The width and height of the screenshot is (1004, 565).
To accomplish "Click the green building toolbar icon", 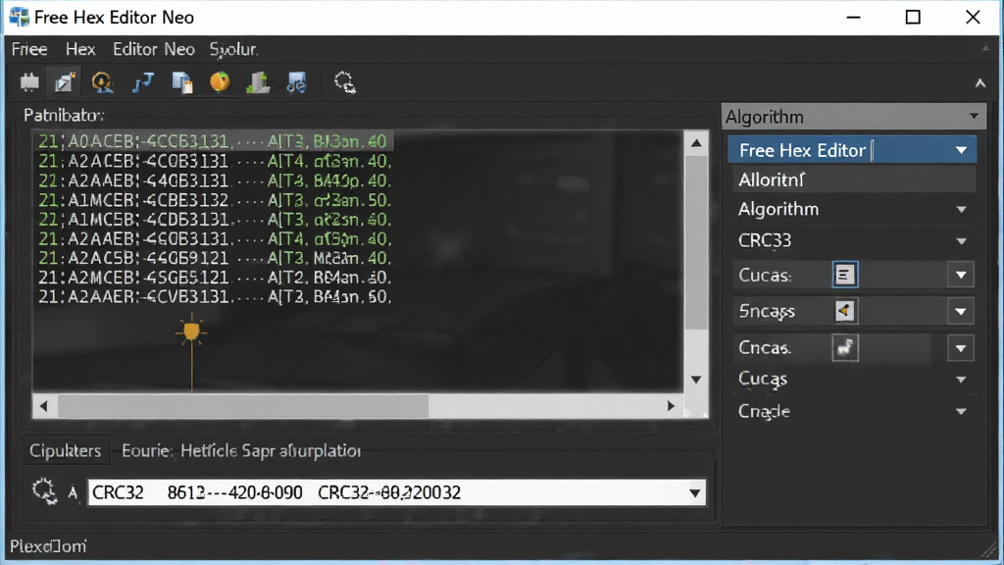I will point(258,82).
